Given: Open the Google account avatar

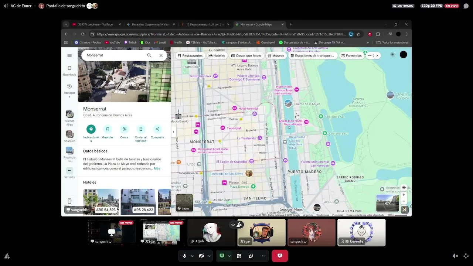Looking at the screenshot, I should pos(404,55).
